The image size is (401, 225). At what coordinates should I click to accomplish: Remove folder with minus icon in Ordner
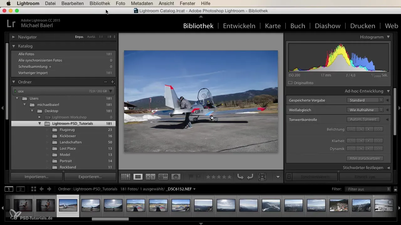(x=106, y=82)
